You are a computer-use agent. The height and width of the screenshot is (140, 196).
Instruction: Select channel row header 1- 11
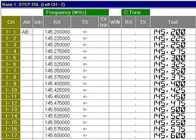coord(11,97)
